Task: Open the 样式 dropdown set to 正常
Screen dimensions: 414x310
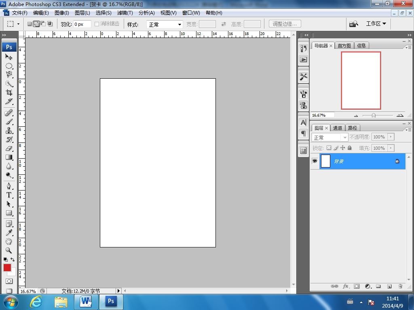Action: point(165,25)
